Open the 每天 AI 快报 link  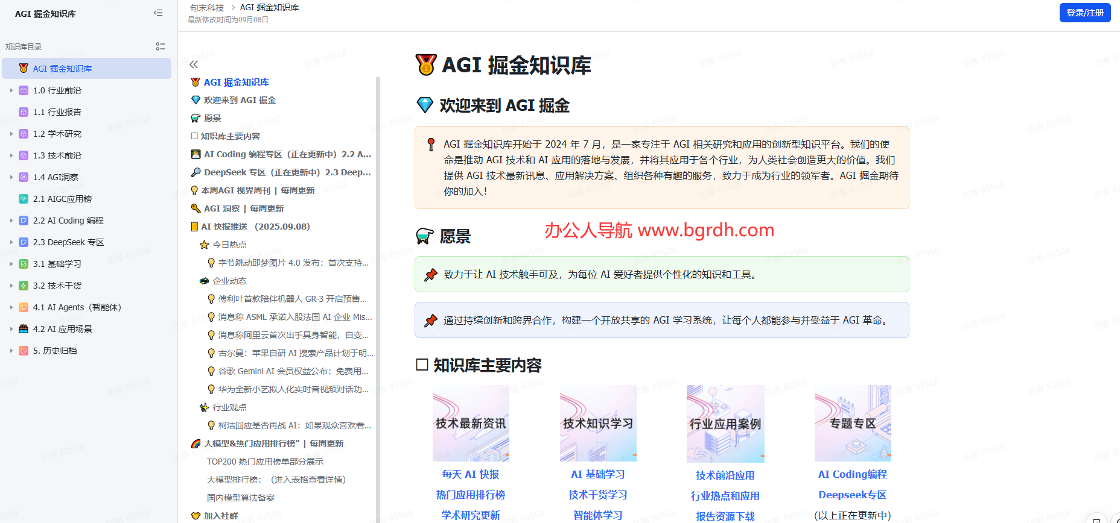click(471, 475)
